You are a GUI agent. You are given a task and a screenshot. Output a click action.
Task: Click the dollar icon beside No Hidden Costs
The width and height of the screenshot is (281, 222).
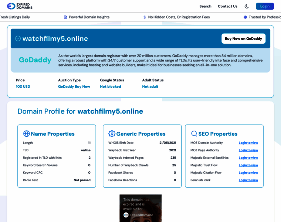pyautogui.click(x=145, y=17)
